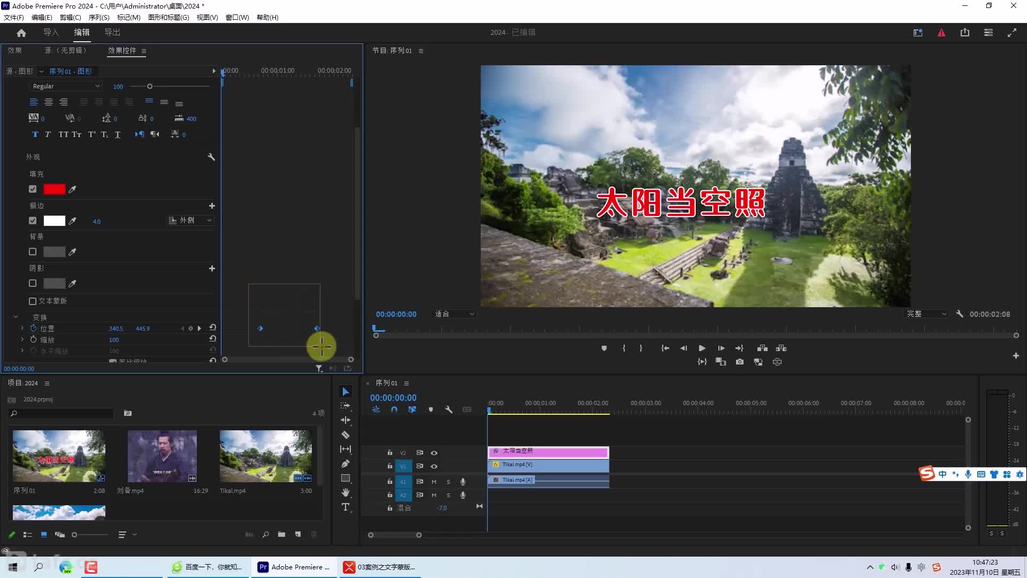Toggle the Stroke checkbox
The image size is (1027, 578).
[33, 220]
